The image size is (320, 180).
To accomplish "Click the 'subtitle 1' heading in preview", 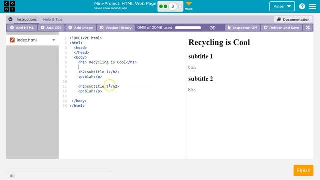I will pyautogui.click(x=201, y=56).
